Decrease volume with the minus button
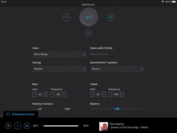Image resolution: width=177 pixels, height=133 pixels. (x=66, y=17)
